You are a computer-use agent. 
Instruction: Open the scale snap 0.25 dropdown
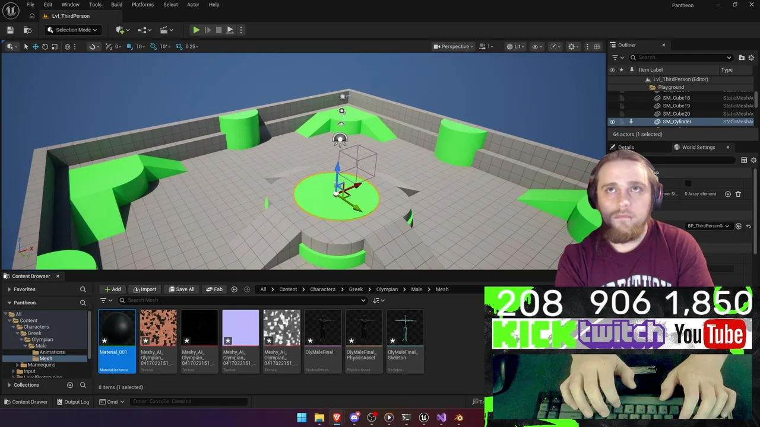coord(192,46)
